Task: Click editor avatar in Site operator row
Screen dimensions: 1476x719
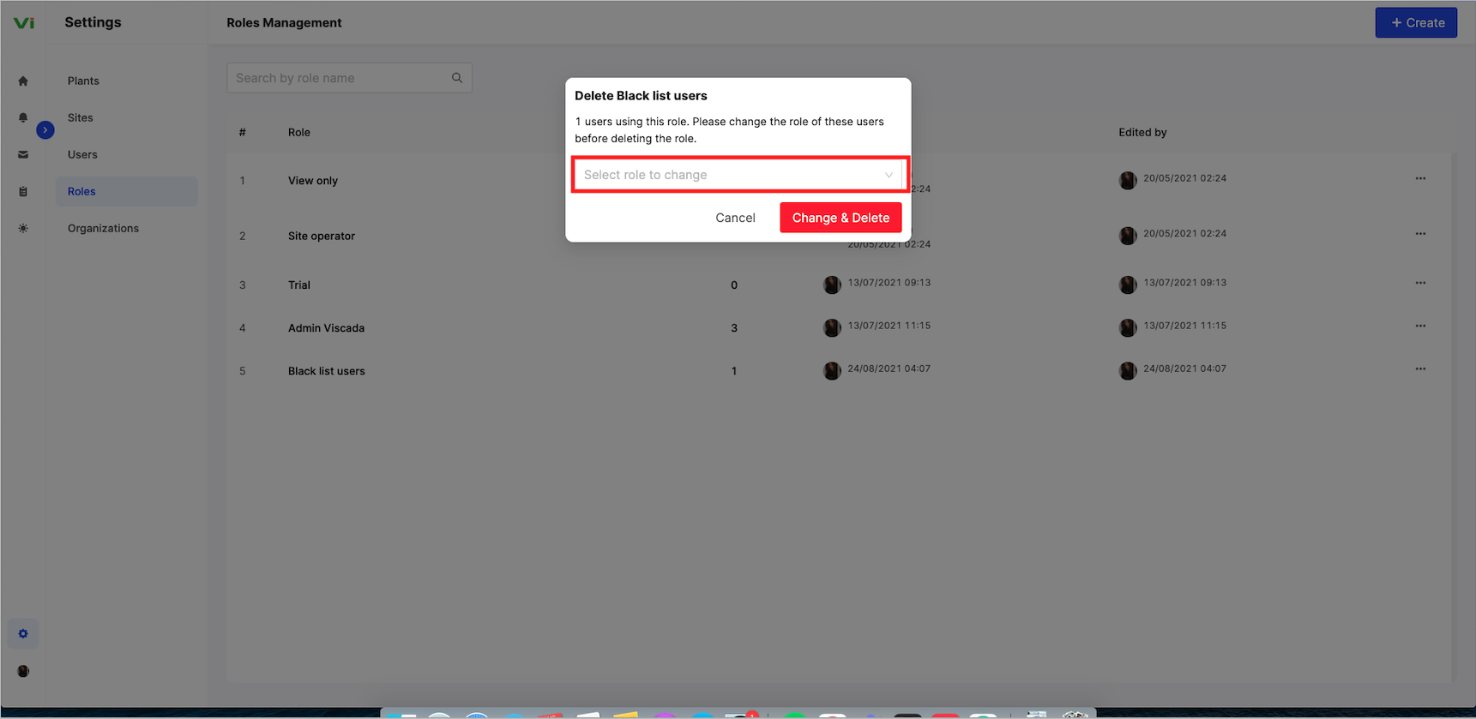Action: click(1128, 236)
